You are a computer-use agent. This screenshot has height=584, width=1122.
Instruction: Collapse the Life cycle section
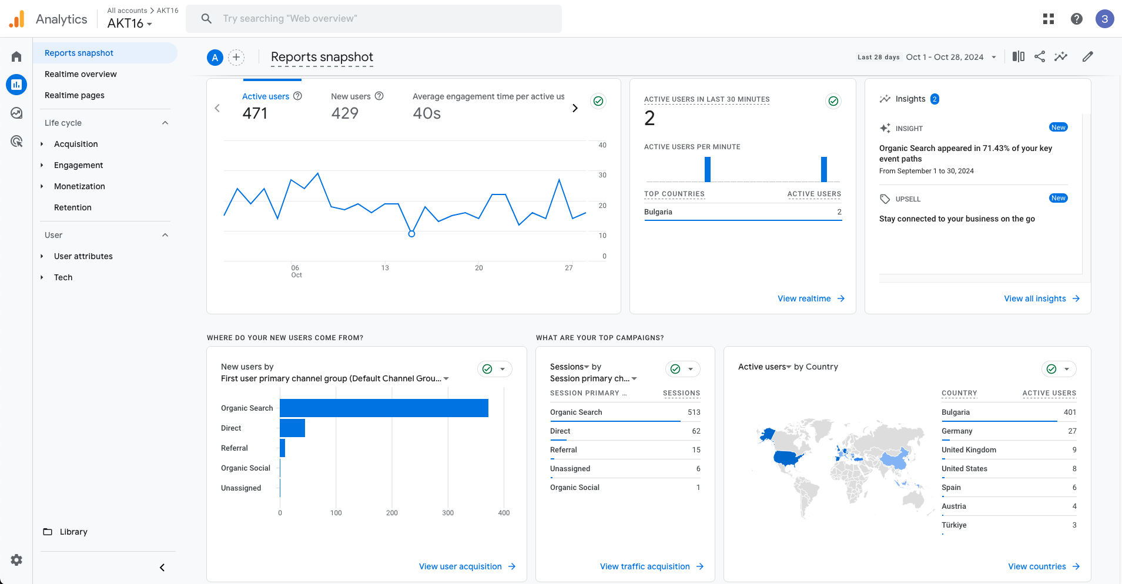click(165, 123)
